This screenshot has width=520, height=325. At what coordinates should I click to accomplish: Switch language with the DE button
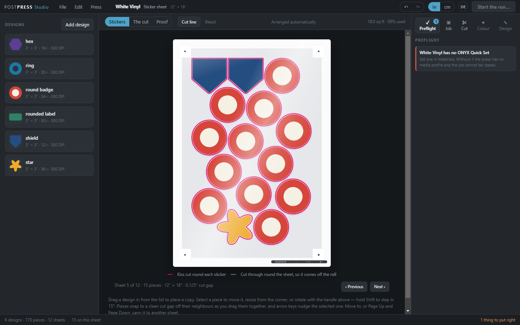[463, 7]
